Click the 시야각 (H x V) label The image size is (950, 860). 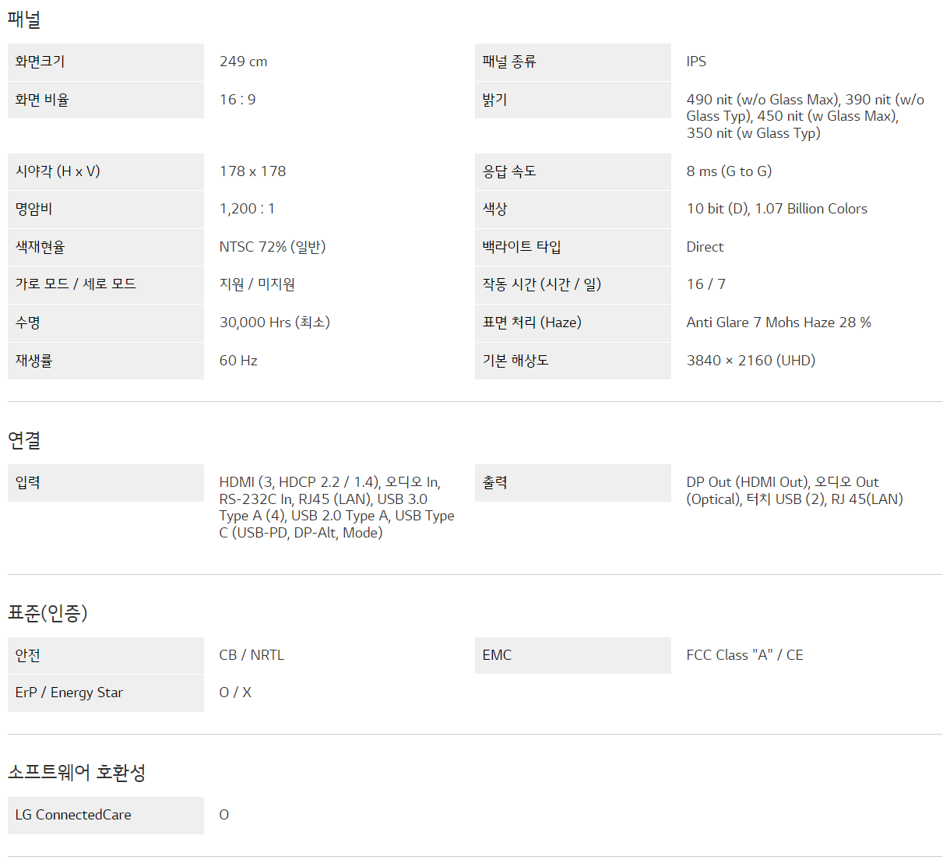[x=58, y=171]
